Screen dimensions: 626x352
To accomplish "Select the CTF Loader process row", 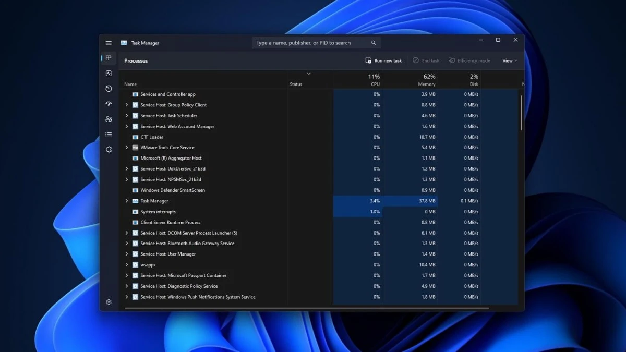I will tap(151, 137).
